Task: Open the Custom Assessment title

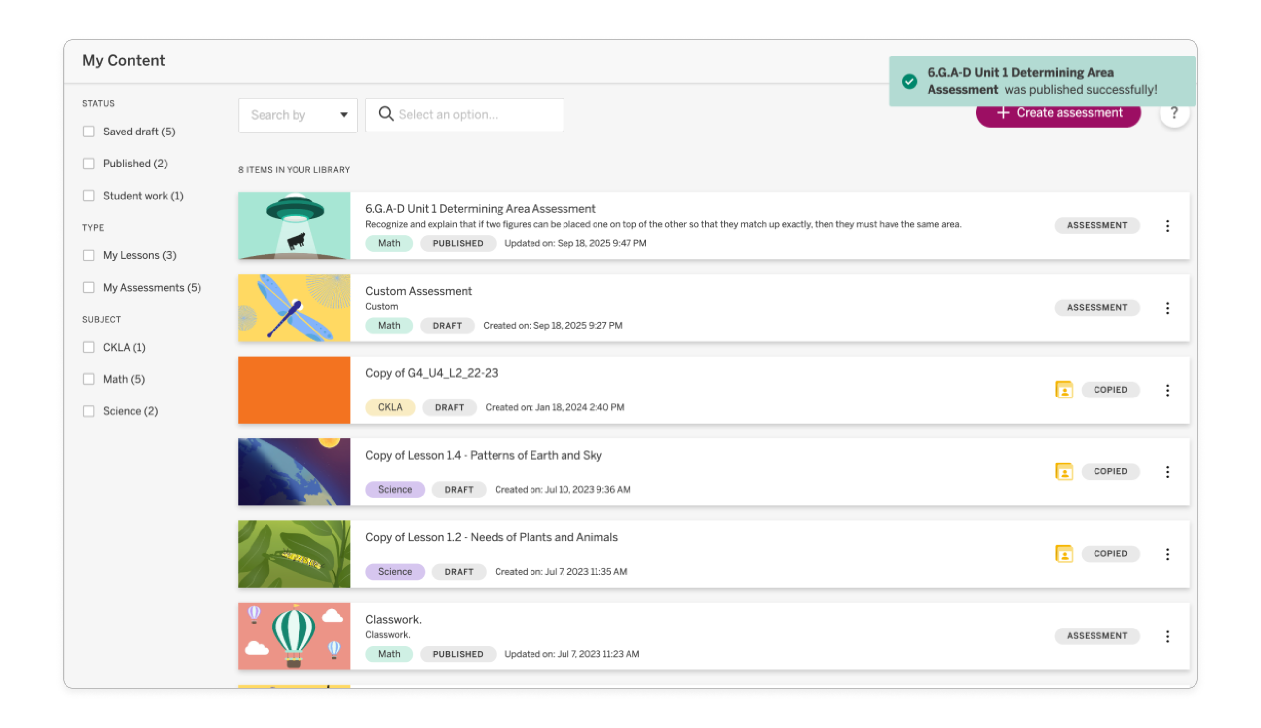Action: pos(418,291)
